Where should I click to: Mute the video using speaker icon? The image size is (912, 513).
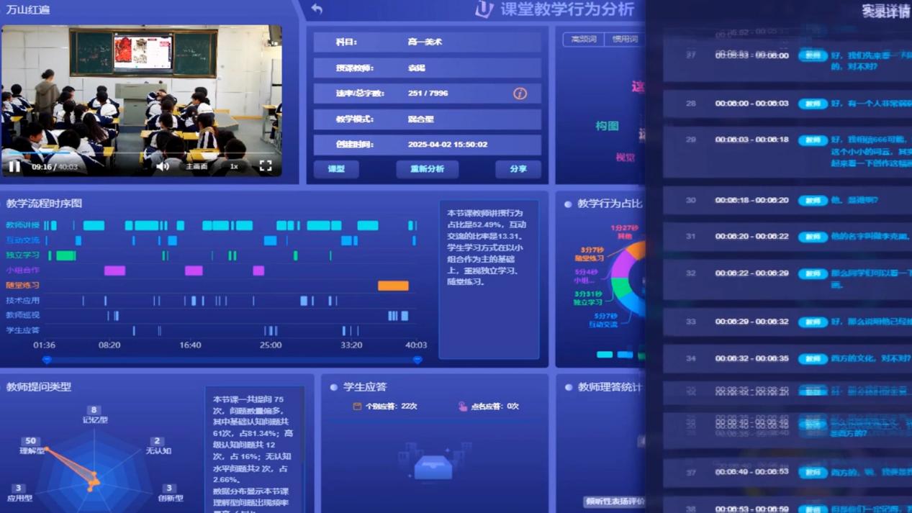[163, 166]
